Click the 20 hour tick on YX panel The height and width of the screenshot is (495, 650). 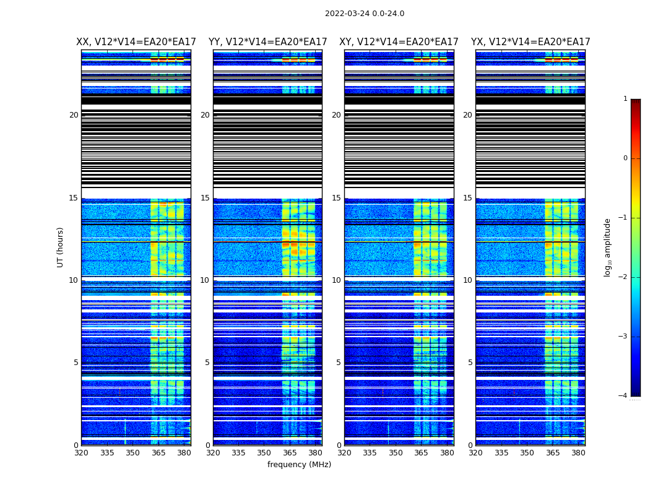(467, 114)
